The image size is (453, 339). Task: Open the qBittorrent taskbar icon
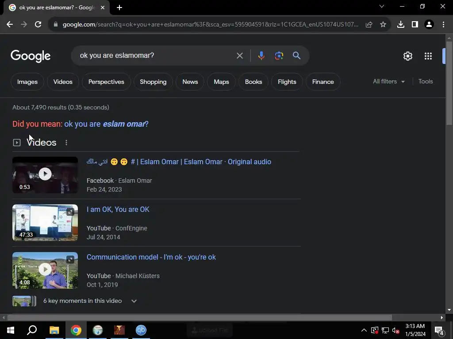[141, 330]
